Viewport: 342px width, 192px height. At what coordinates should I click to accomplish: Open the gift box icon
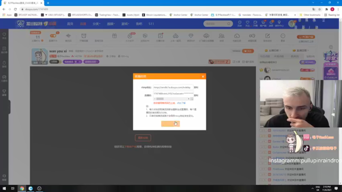[x=114, y=36]
